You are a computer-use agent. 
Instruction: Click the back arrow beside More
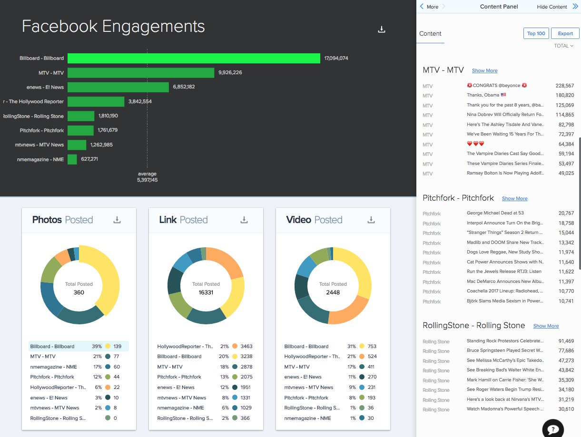pyautogui.click(x=422, y=7)
